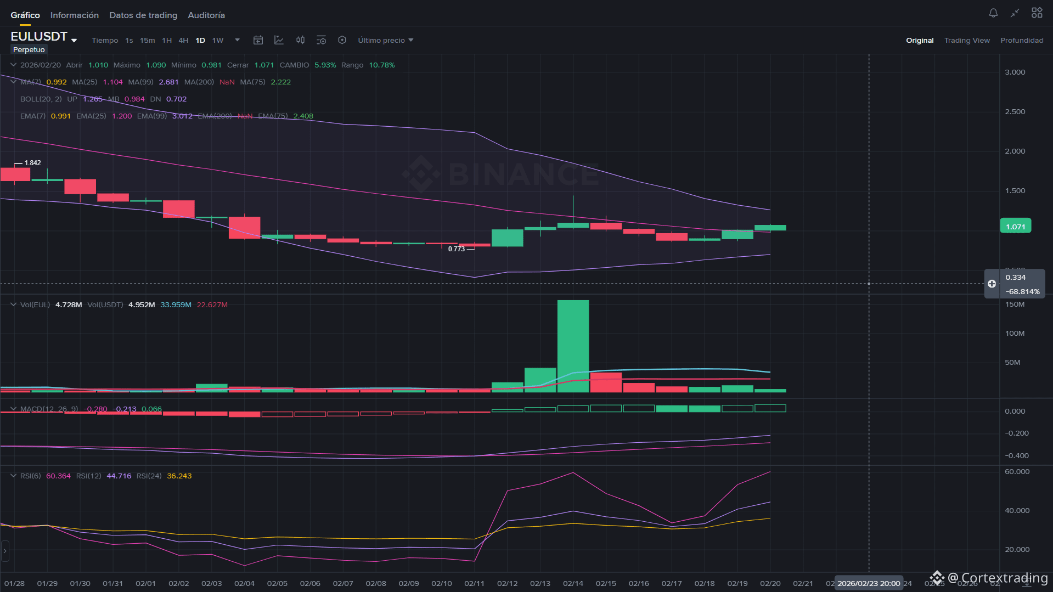
Task: Open the Último precio dropdown
Action: click(385, 40)
